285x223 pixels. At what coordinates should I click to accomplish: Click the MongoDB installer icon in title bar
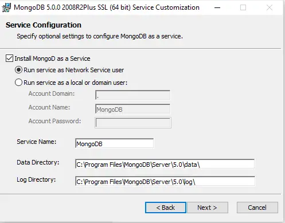6,7
